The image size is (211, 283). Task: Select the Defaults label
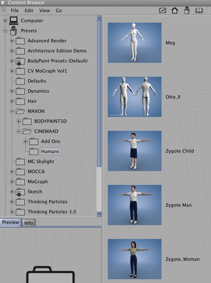pos(37,81)
